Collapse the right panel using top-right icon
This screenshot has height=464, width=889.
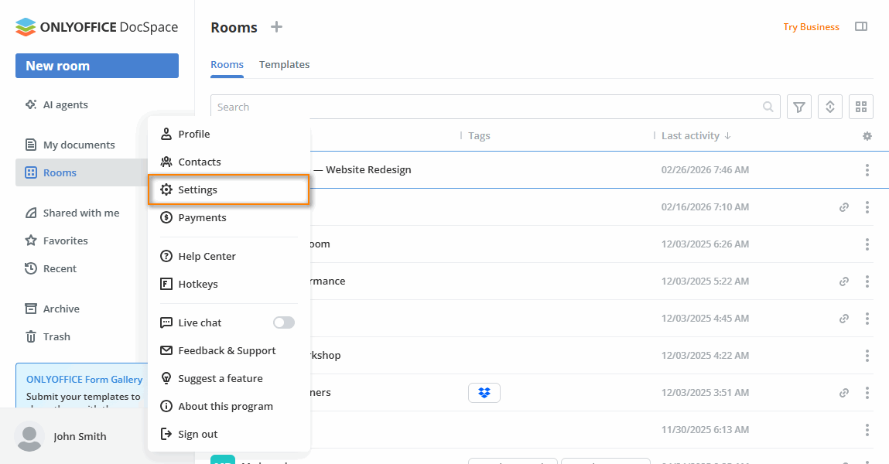(x=861, y=26)
